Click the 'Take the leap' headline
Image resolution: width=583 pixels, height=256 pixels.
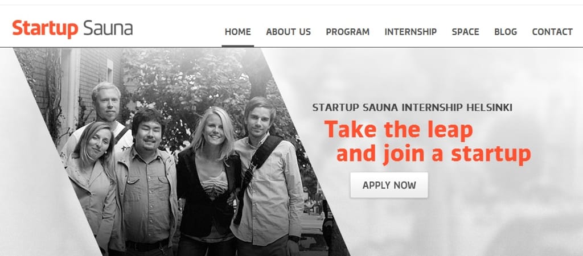(x=399, y=130)
